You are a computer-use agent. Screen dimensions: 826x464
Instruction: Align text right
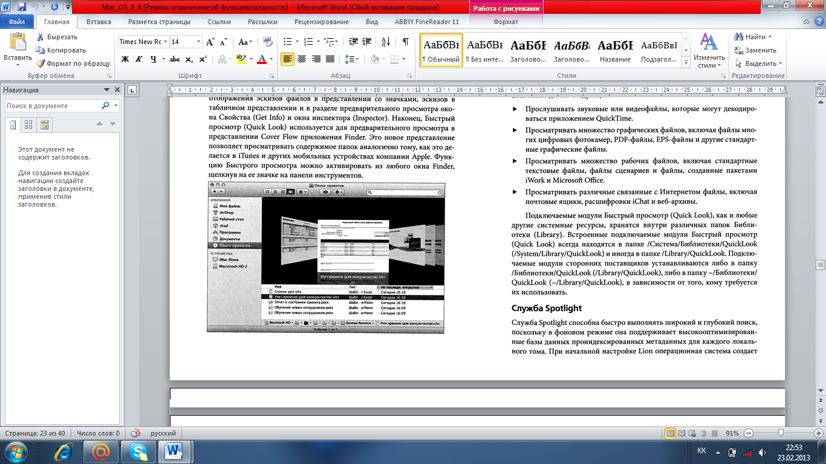(x=316, y=59)
